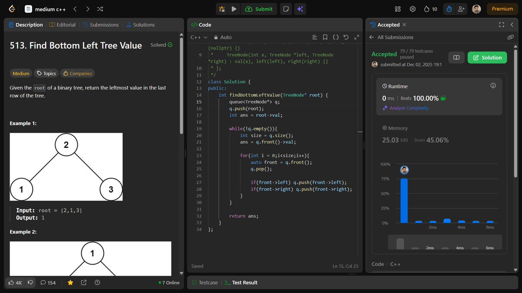Reset code to default with undo icon

(x=346, y=37)
